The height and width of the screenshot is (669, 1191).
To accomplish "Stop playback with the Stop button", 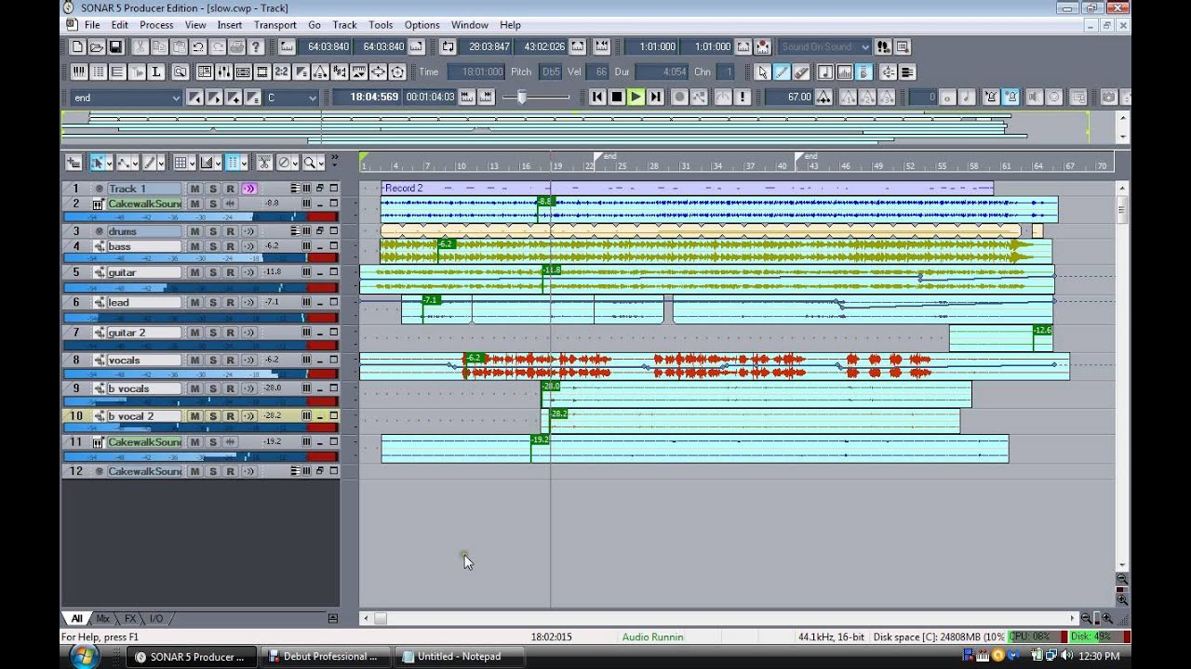I will pos(616,97).
